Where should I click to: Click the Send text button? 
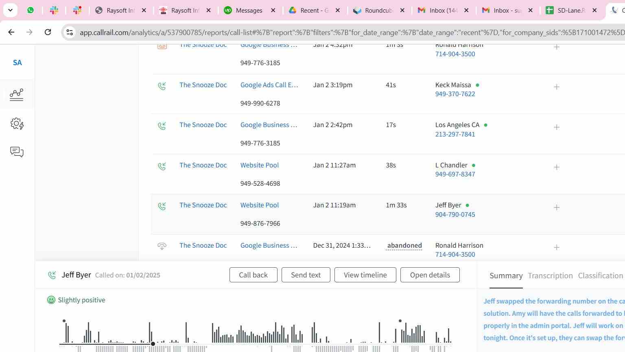point(306,275)
